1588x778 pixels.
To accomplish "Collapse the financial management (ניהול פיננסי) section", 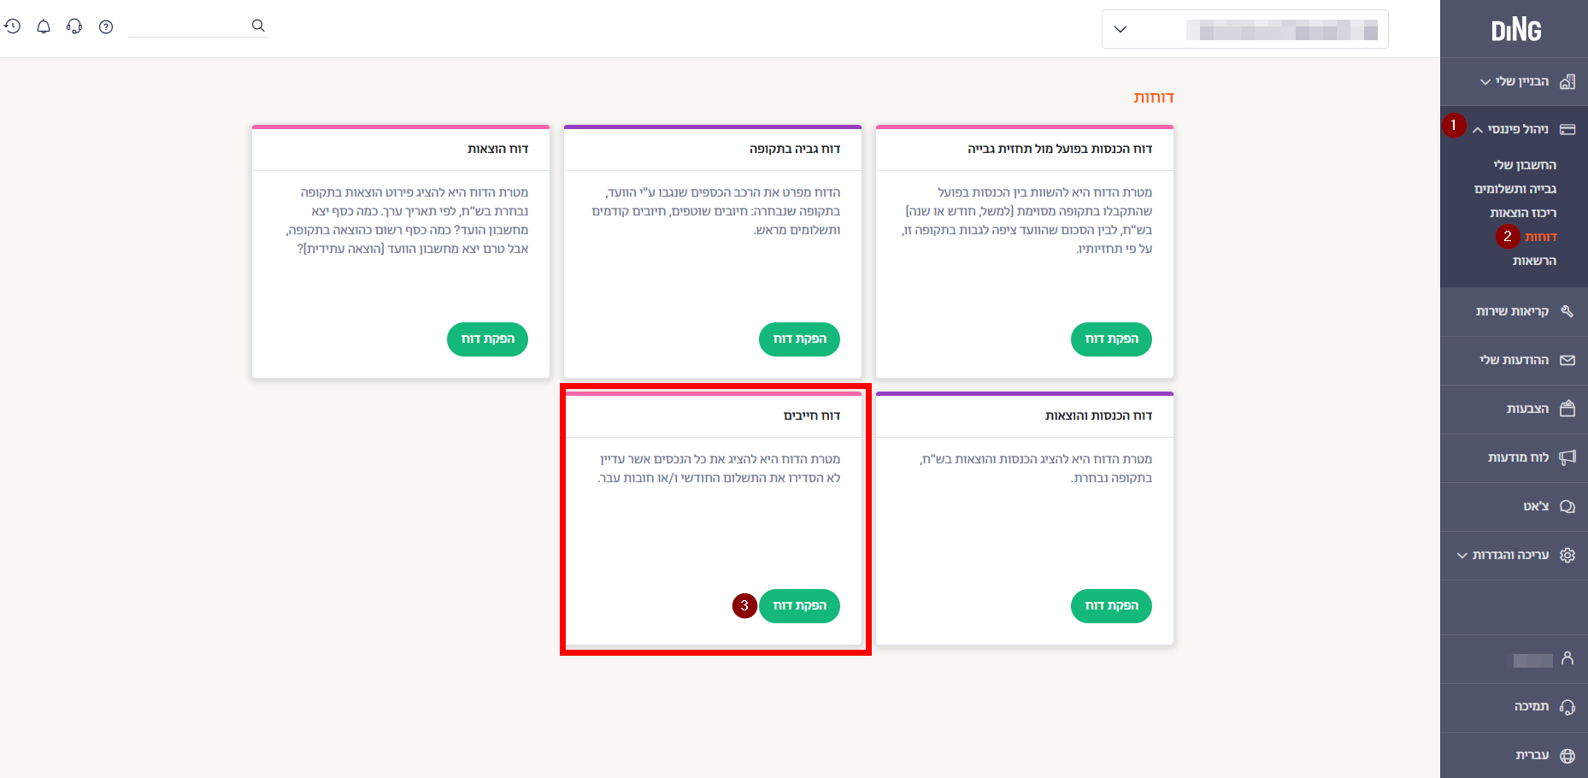I will [x=1478, y=130].
